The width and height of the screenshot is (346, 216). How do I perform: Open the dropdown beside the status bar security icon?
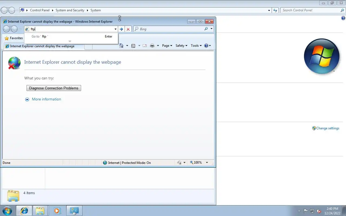pyautogui.click(x=184, y=163)
